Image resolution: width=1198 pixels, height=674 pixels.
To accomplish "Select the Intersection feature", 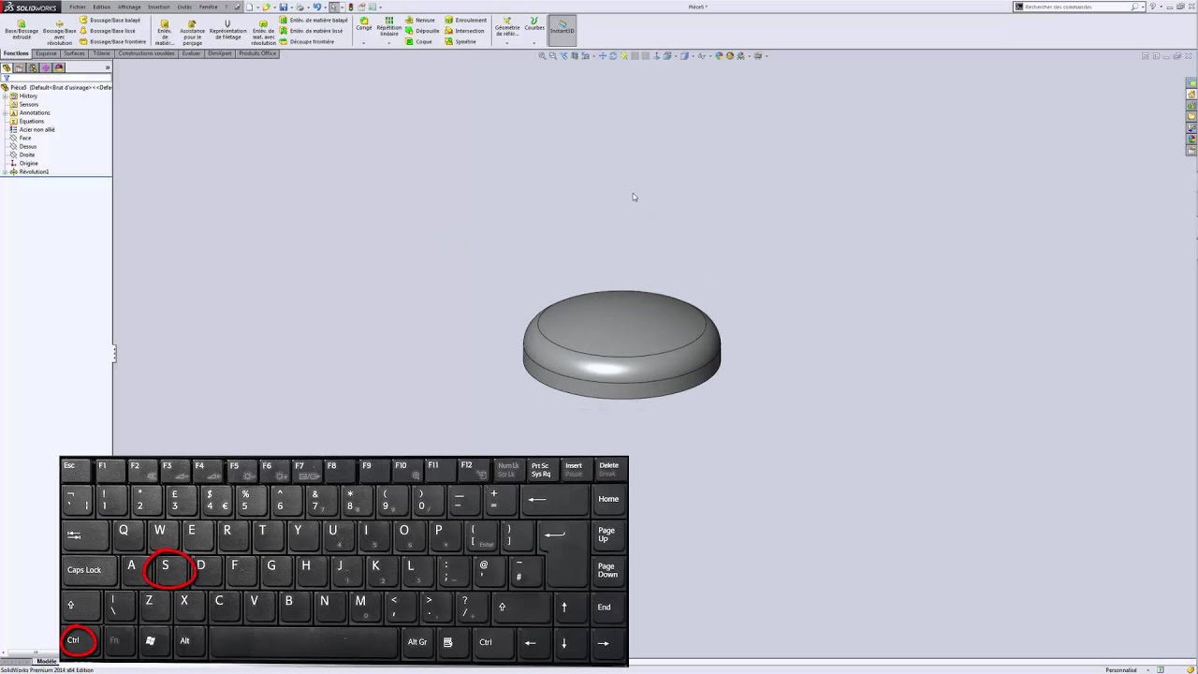I will point(465,31).
